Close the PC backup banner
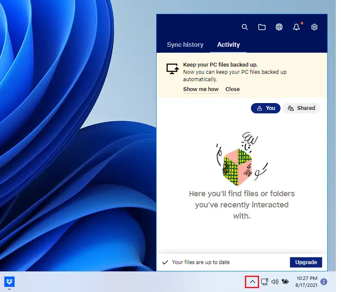Screen dimensions: 341x292 coord(232,89)
